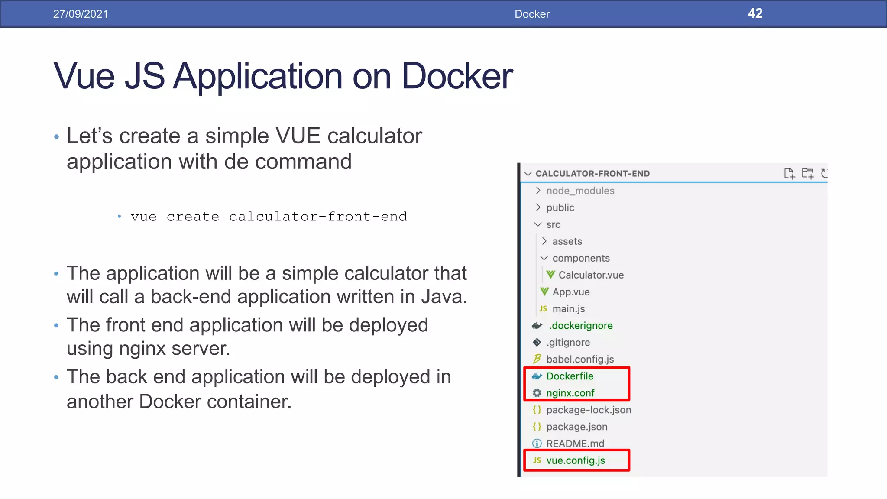Click the Refresh Explorer icon
887x499 pixels.
tap(824, 174)
